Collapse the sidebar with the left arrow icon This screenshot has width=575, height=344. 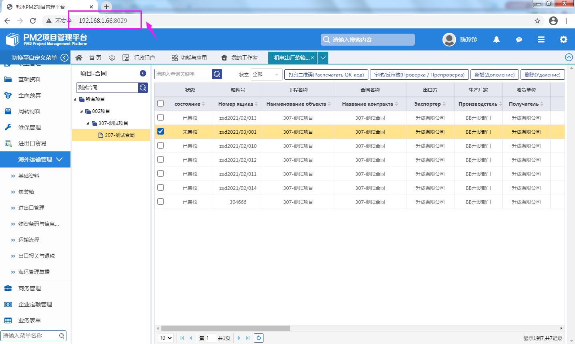(x=64, y=58)
